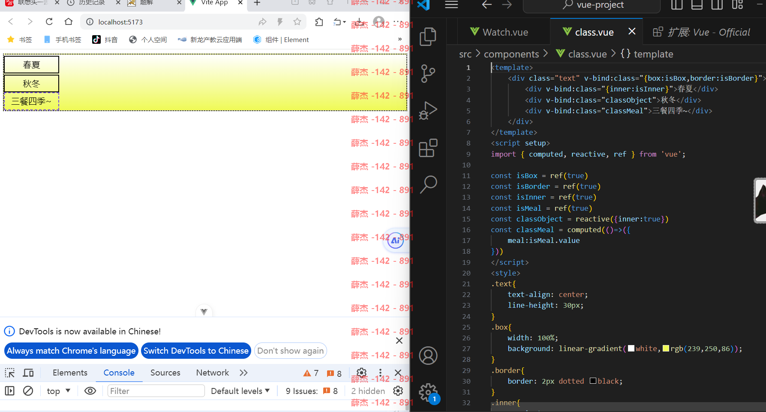The image size is (766, 412).
Task: Open the Default levels dropdown
Action: [240, 391]
